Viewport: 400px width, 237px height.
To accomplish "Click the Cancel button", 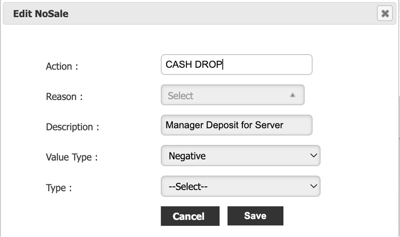I will coord(190,216).
